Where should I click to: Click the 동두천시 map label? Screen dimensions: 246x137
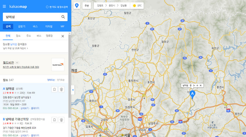click(x=133, y=81)
